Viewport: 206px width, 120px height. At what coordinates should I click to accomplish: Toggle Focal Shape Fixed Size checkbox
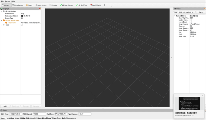click(x=191, y=30)
